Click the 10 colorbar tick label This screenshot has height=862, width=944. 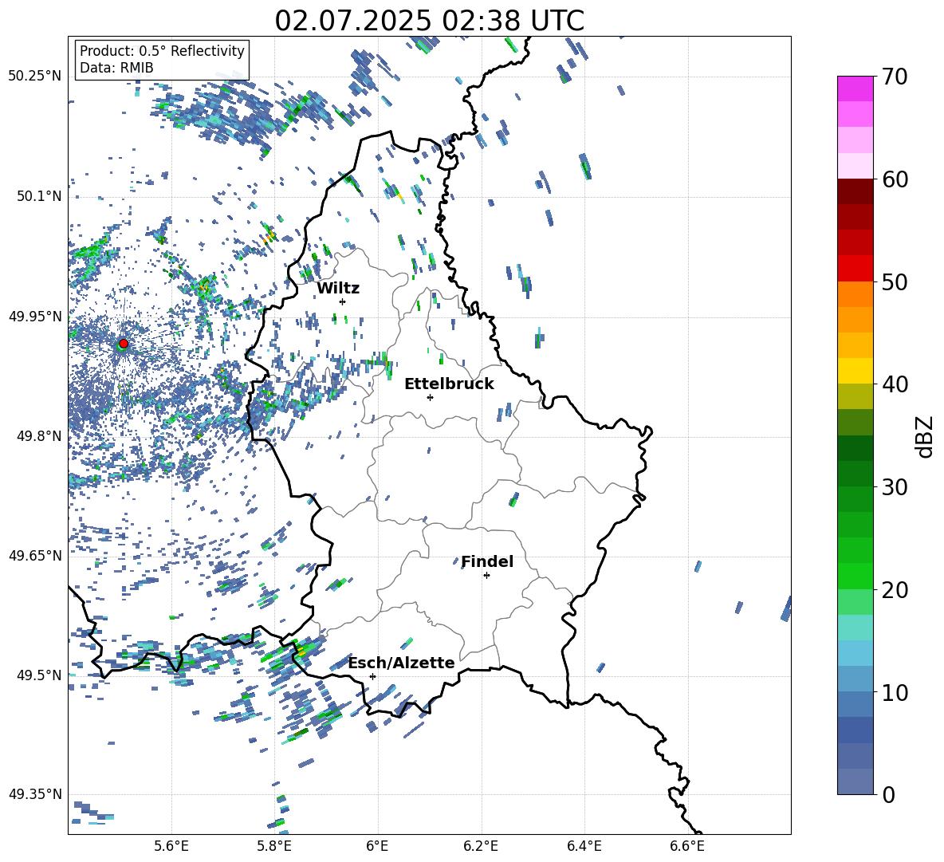[895, 692]
